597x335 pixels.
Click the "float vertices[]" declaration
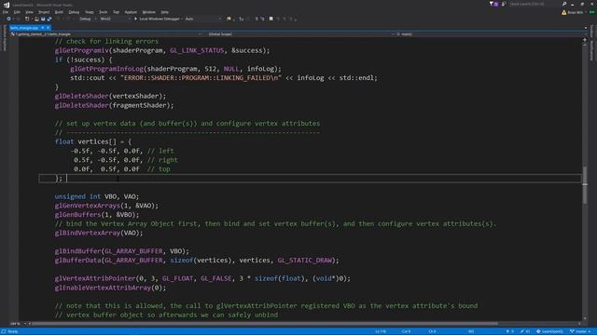[86, 141]
